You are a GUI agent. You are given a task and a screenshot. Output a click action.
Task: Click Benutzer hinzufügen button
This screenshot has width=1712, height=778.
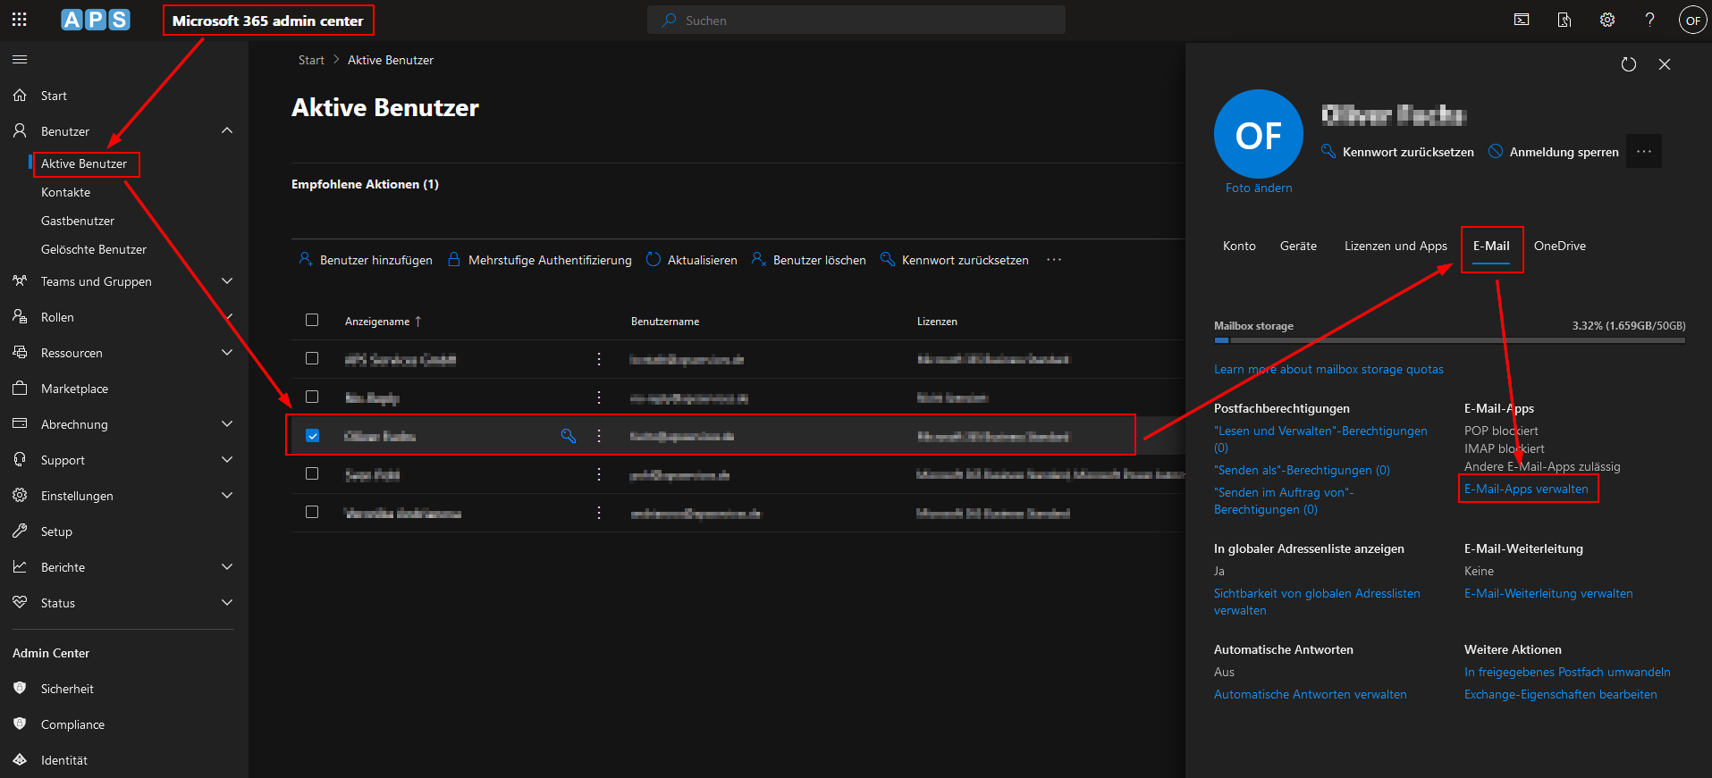point(366,260)
